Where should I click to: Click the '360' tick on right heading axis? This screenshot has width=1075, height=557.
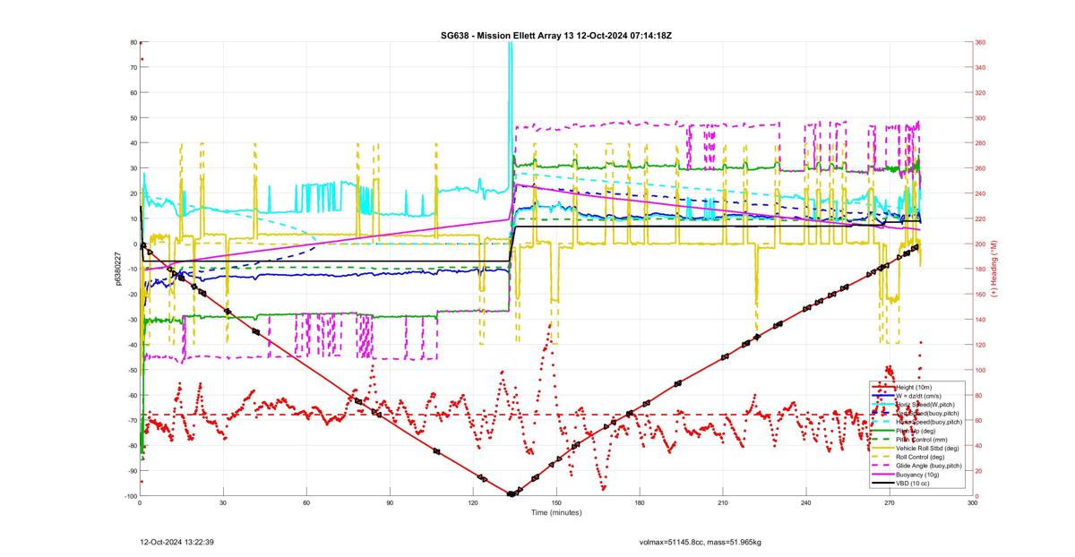point(981,42)
